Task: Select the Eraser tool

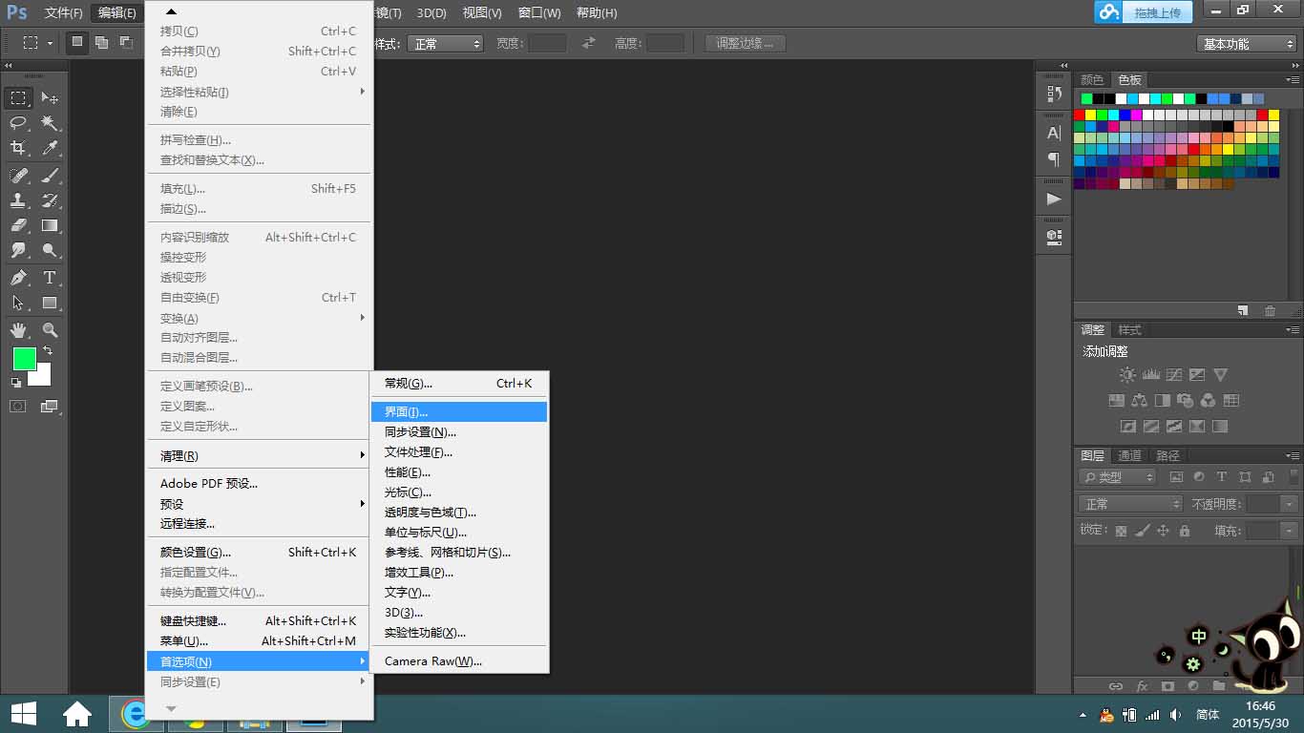Action: (x=18, y=226)
